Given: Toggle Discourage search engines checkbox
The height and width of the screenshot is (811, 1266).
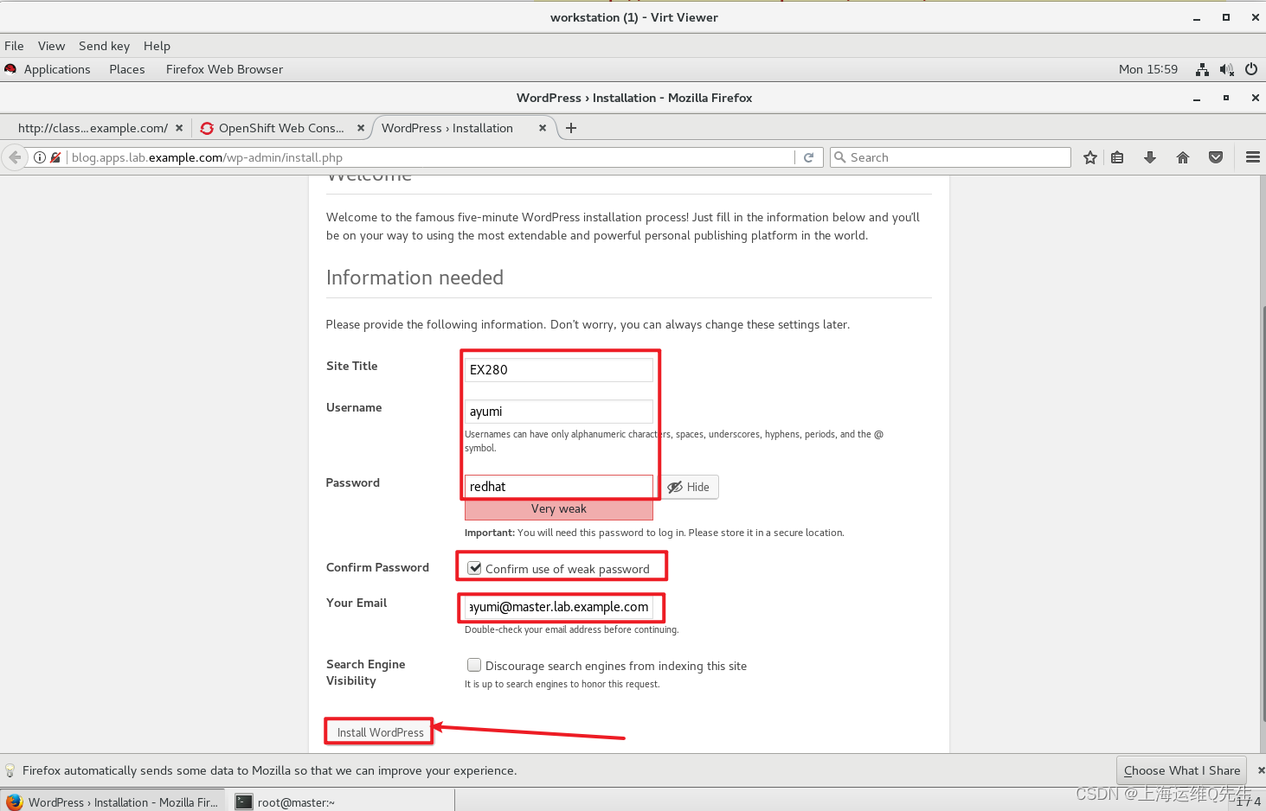Looking at the screenshot, I should click(474, 665).
